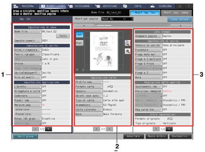The image size is (205, 152).
Task: Click the Nuovo archiv button
Action: click(157, 136)
